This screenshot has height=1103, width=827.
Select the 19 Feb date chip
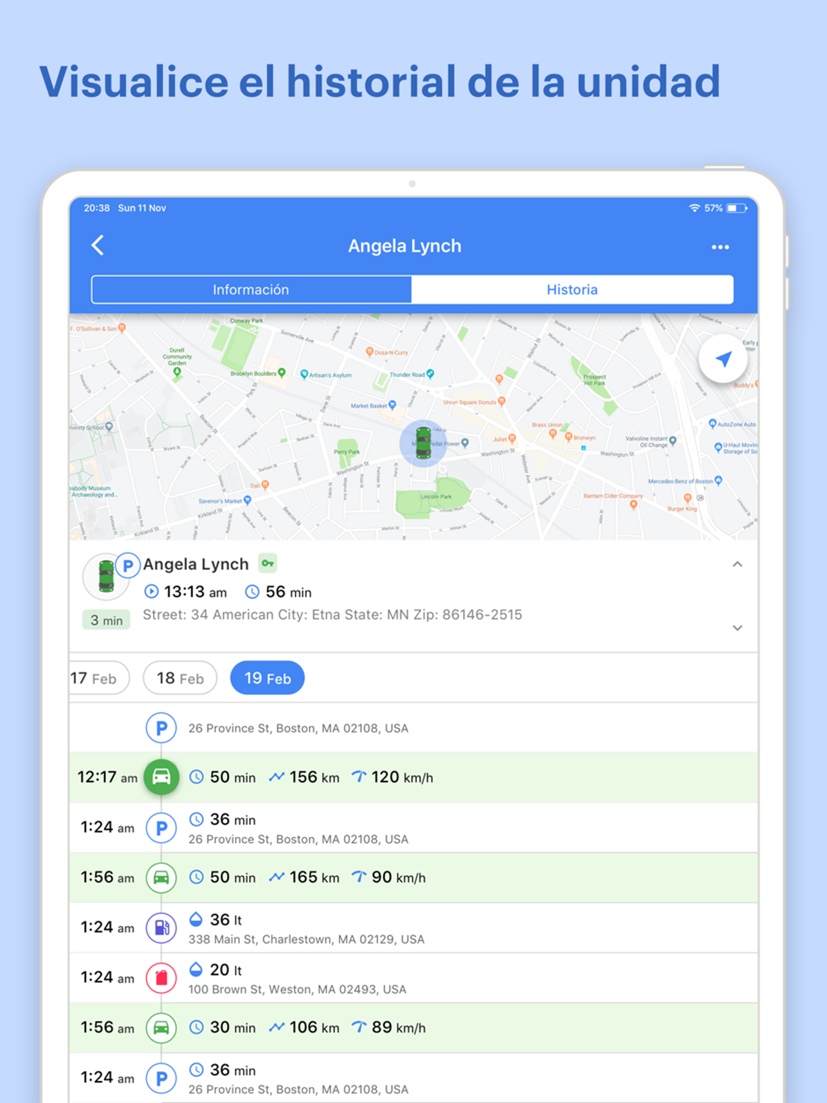(x=267, y=678)
